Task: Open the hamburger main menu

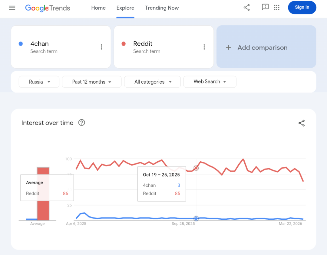Action: [x=12, y=8]
